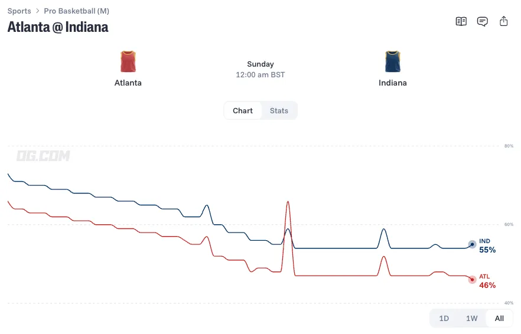Click the ATL 46% label
Screen dimensions: 521x334
coord(487,281)
